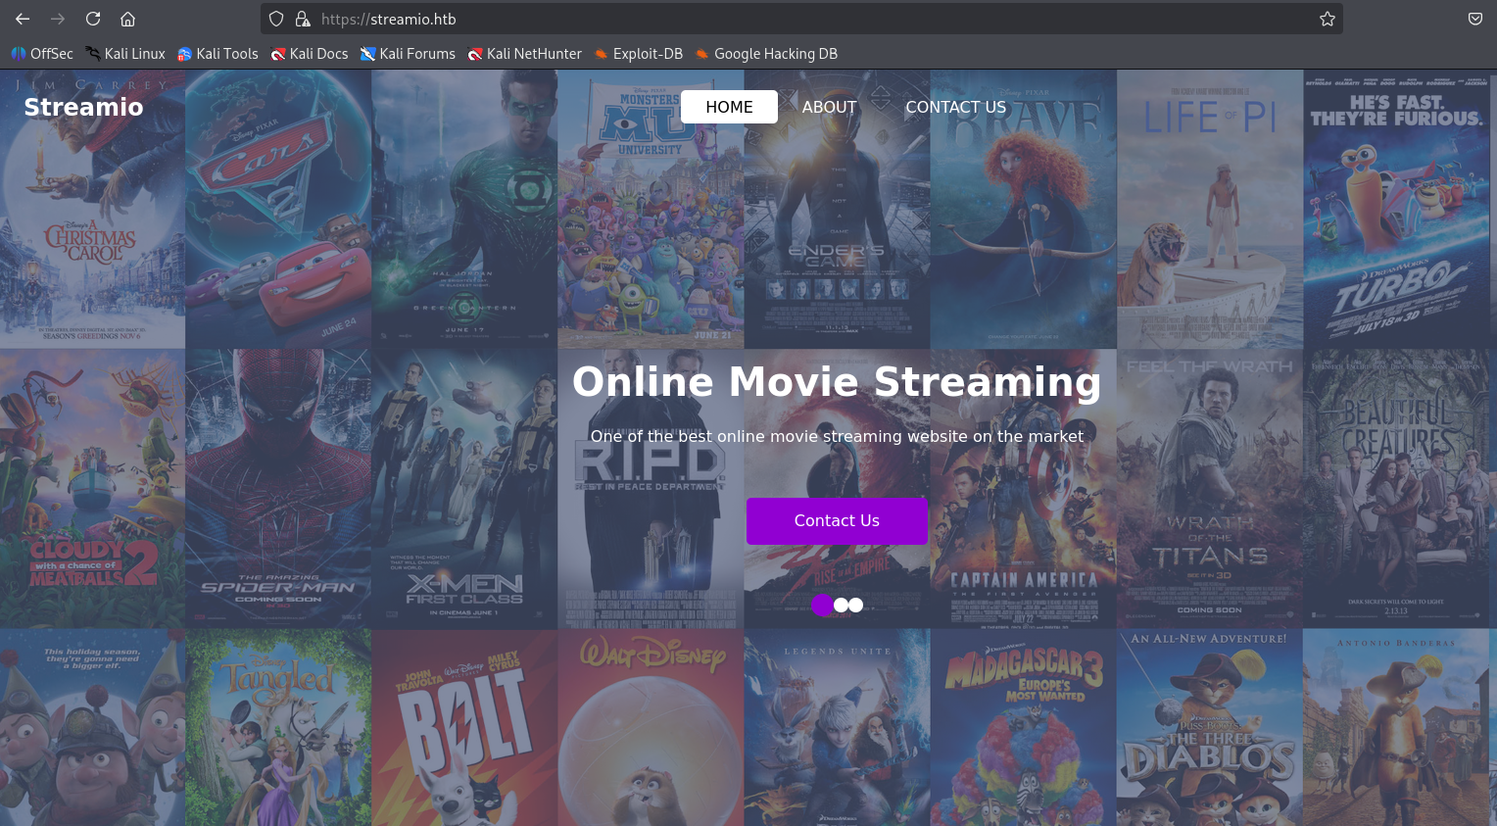This screenshot has width=1497, height=826.
Task: Select the ABOUT navigation item
Action: [829, 107]
